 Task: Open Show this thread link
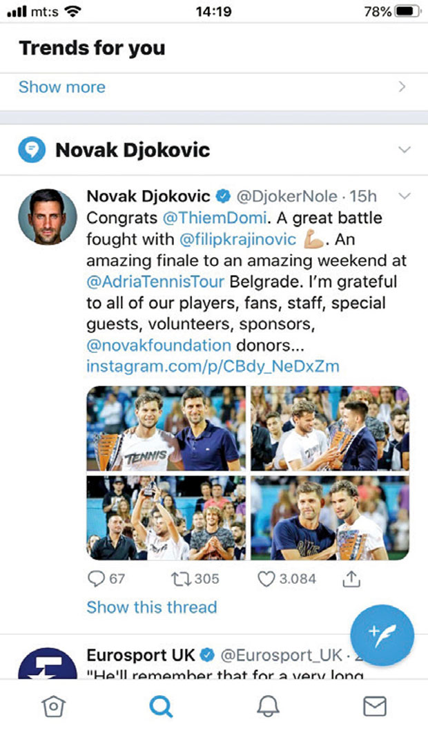click(151, 607)
